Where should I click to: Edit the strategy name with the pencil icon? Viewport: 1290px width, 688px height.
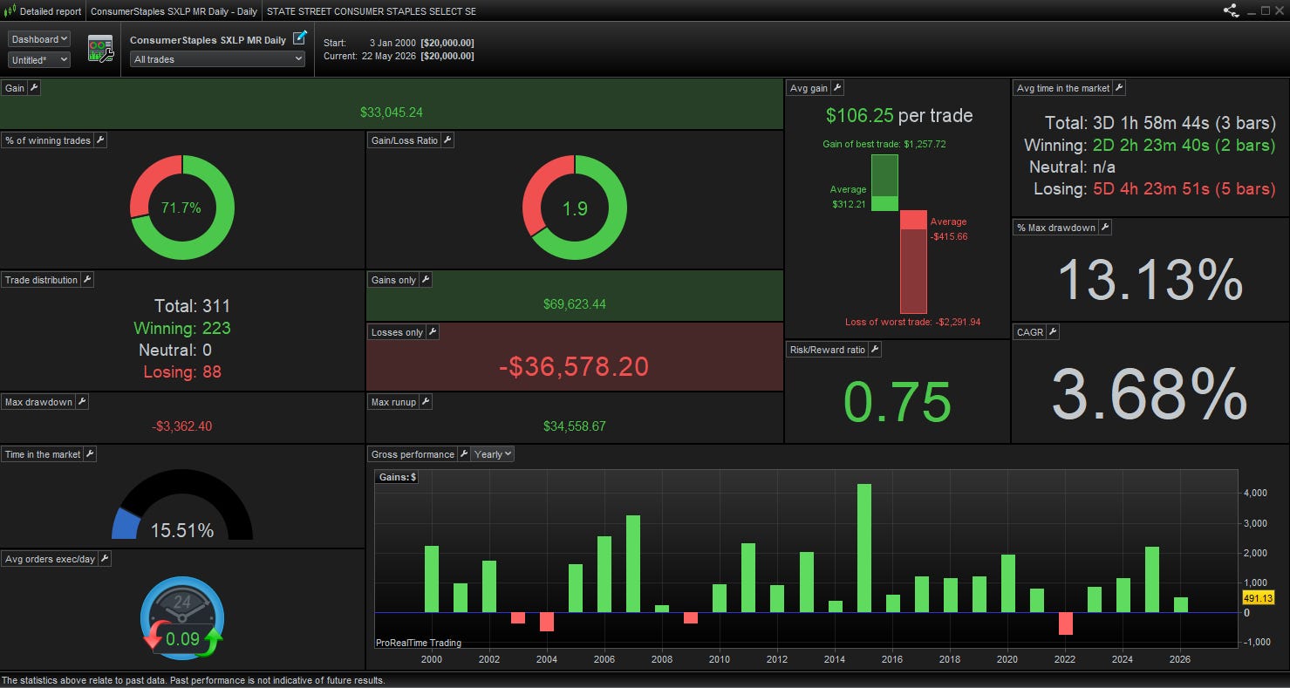pos(300,38)
